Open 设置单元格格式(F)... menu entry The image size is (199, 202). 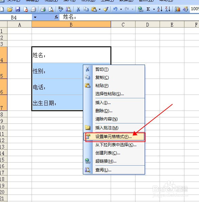(114, 137)
